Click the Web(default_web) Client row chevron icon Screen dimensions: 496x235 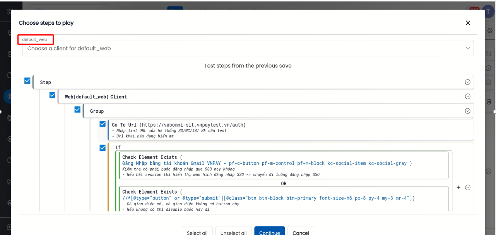467,96
